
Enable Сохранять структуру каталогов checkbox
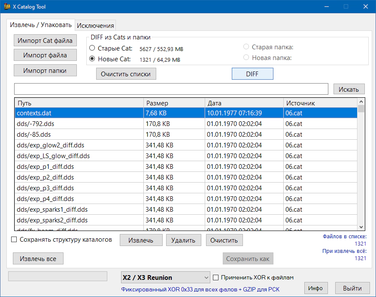tap(14, 240)
